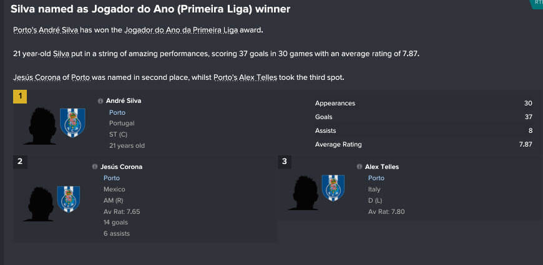Open Porto crest next to Jesús Corona

point(69,199)
